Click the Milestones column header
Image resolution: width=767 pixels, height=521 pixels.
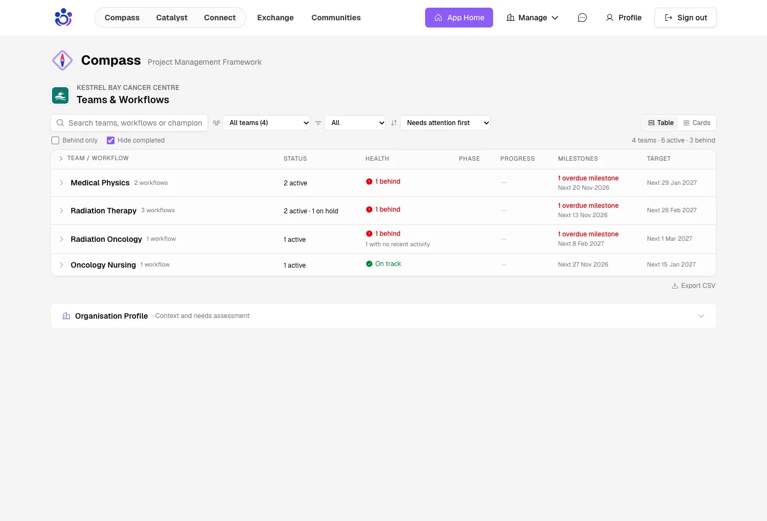(x=578, y=158)
